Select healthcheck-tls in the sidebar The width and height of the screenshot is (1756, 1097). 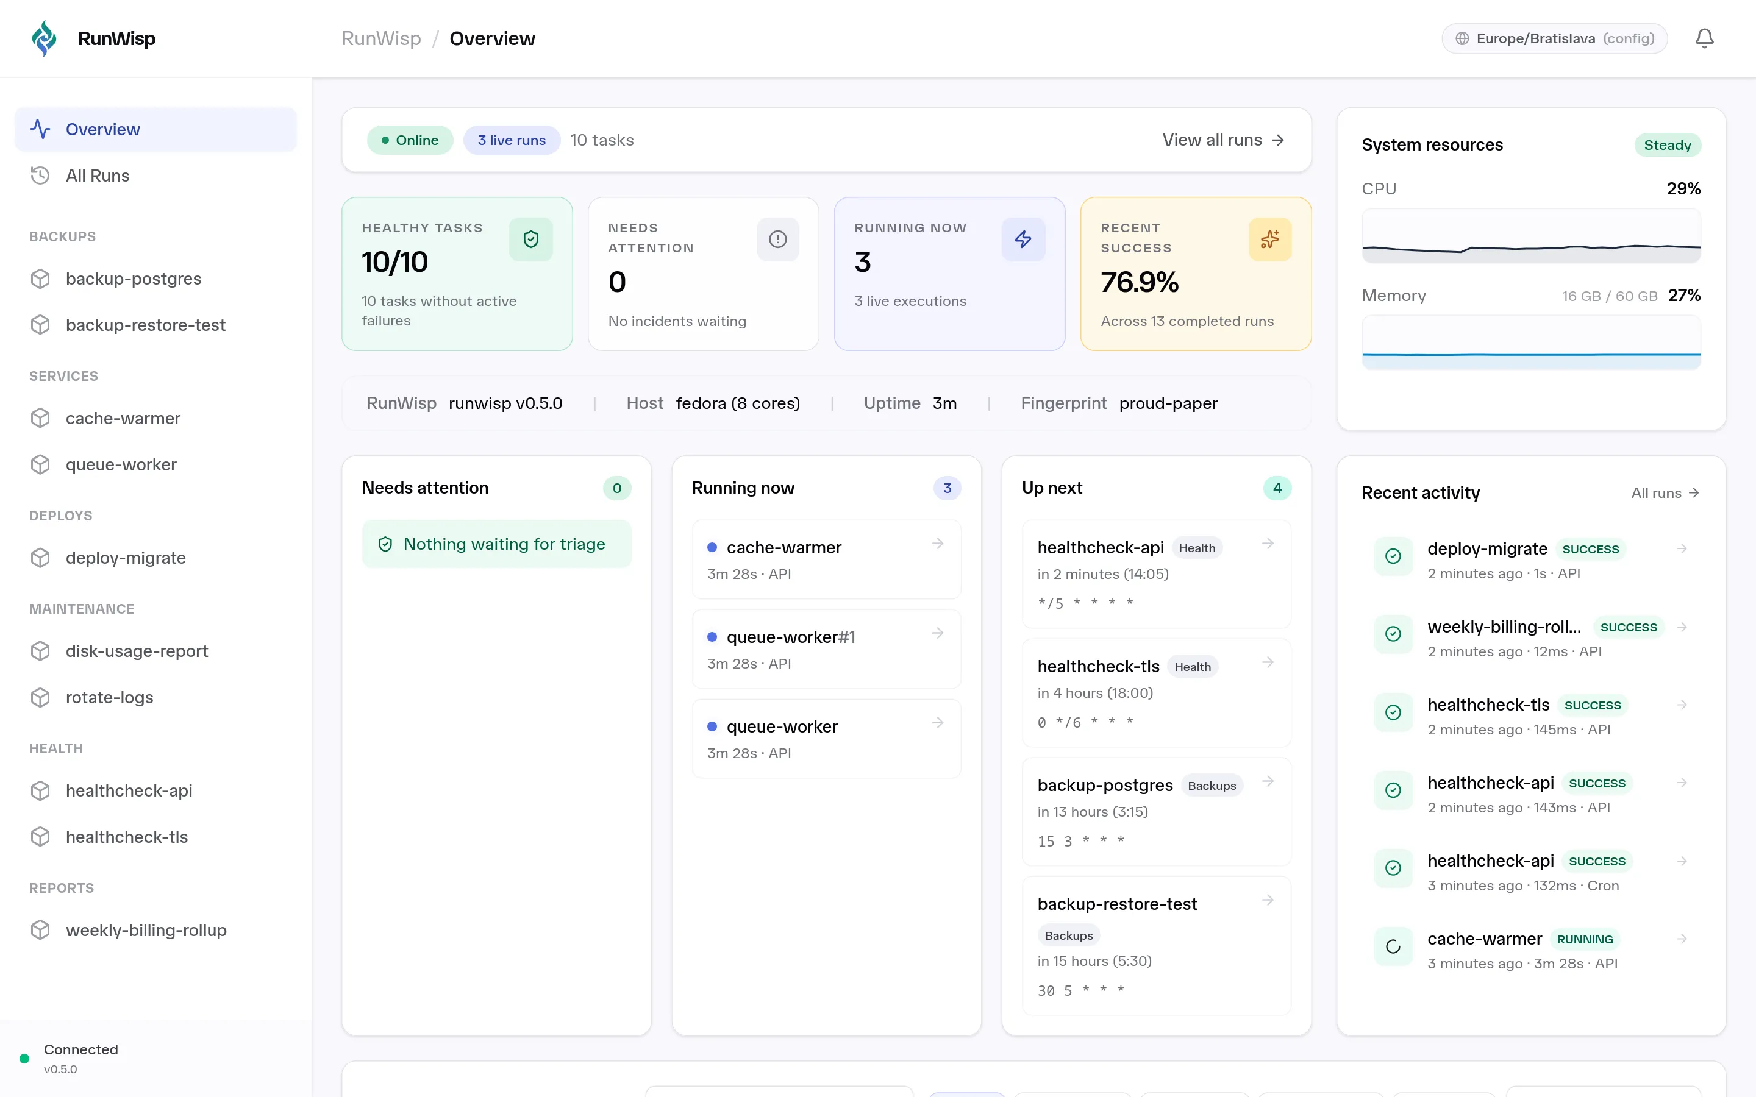(155, 837)
